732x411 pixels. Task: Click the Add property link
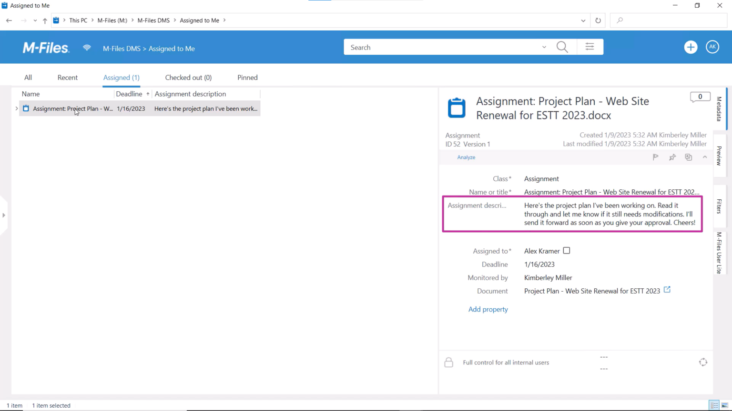coord(488,309)
